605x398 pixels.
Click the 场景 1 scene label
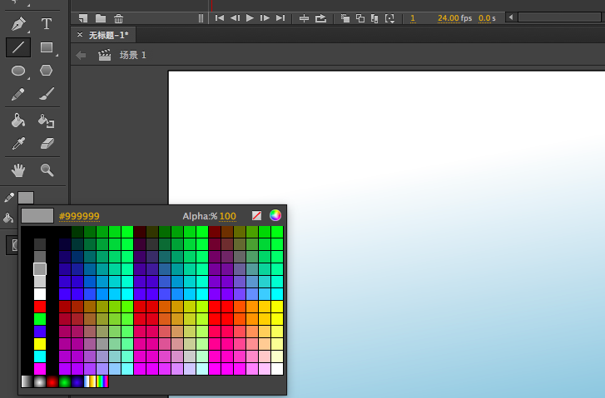pyautogui.click(x=132, y=55)
